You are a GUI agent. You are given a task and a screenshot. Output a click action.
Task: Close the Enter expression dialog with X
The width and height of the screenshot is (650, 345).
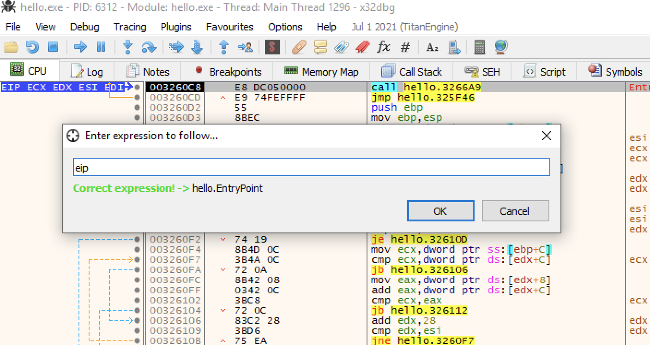point(546,136)
